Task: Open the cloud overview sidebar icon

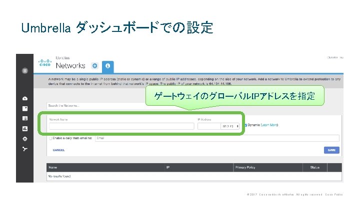Action: coord(25,98)
